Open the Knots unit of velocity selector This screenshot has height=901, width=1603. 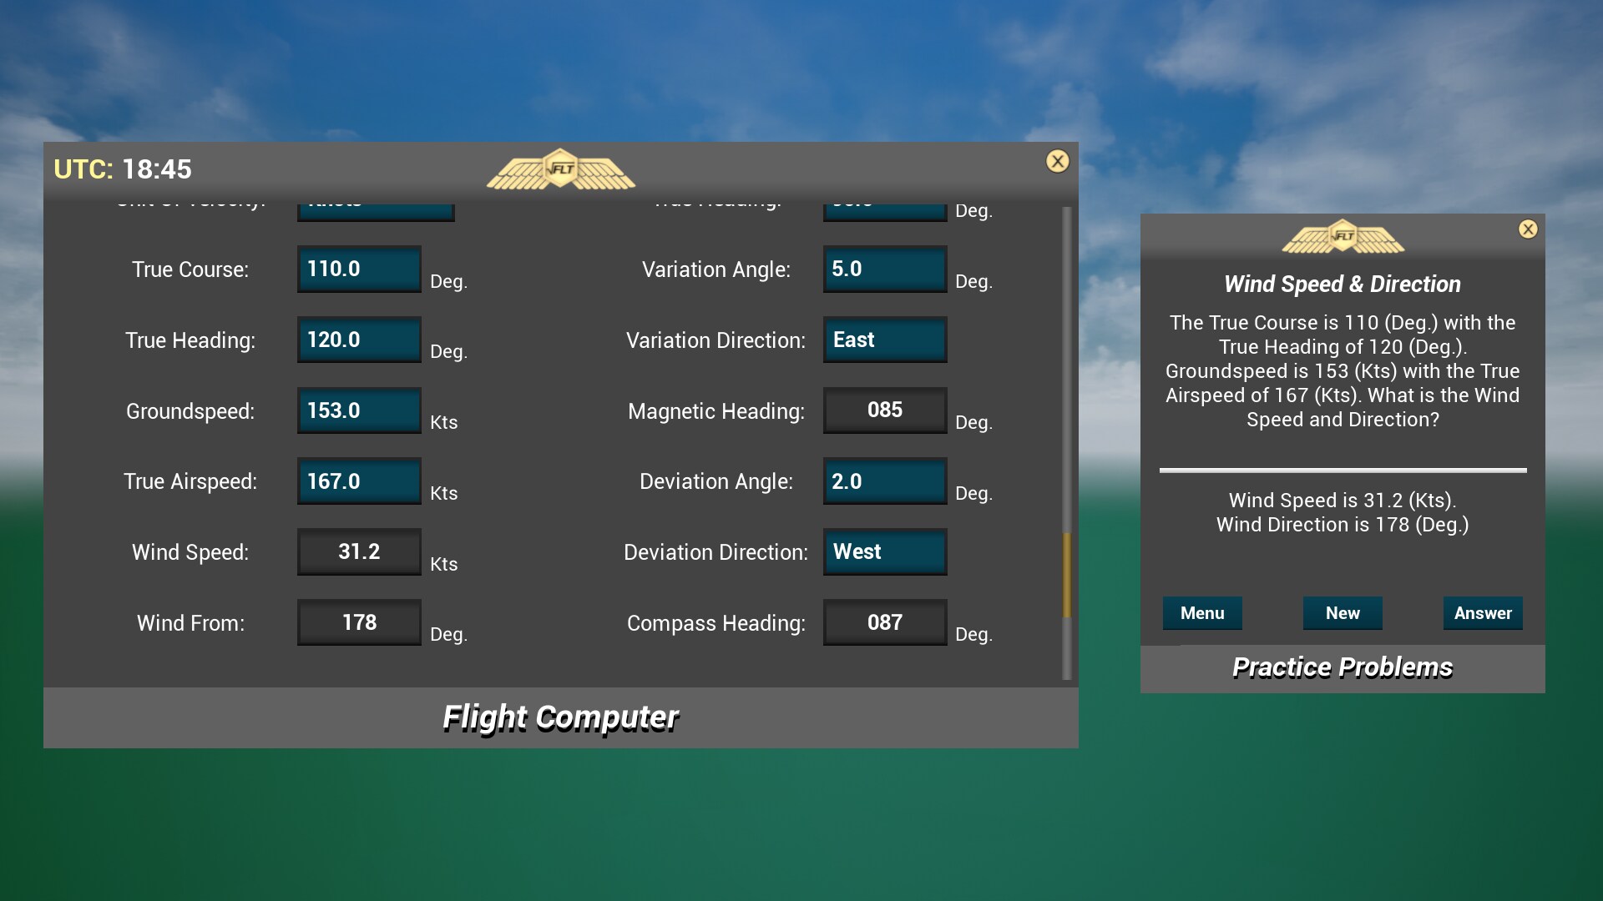coord(375,205)
